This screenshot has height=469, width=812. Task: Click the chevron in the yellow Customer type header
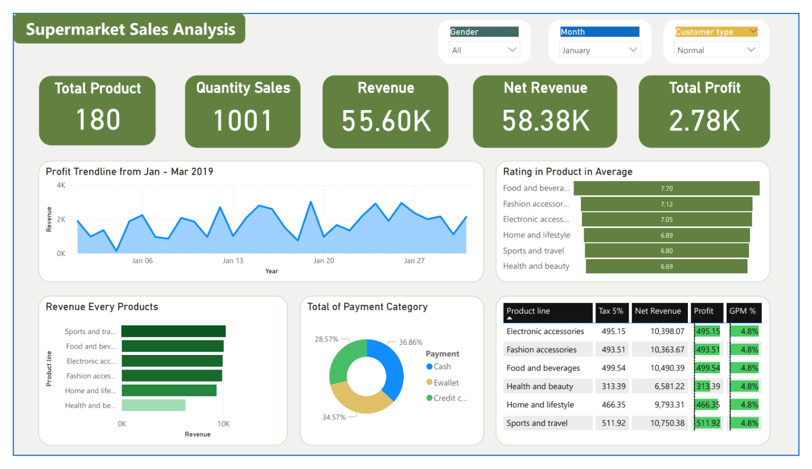pyautogui.click(x=753, y=32)
